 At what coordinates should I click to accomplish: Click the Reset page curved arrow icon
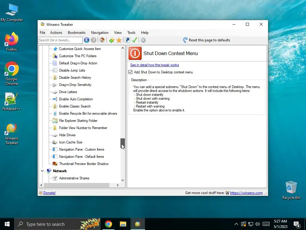[x=185, y=40]
